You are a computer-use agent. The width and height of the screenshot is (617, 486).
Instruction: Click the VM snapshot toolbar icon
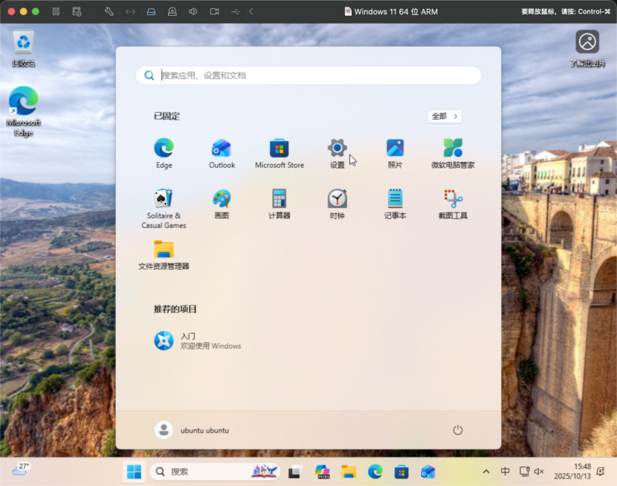tap(77, 11)
